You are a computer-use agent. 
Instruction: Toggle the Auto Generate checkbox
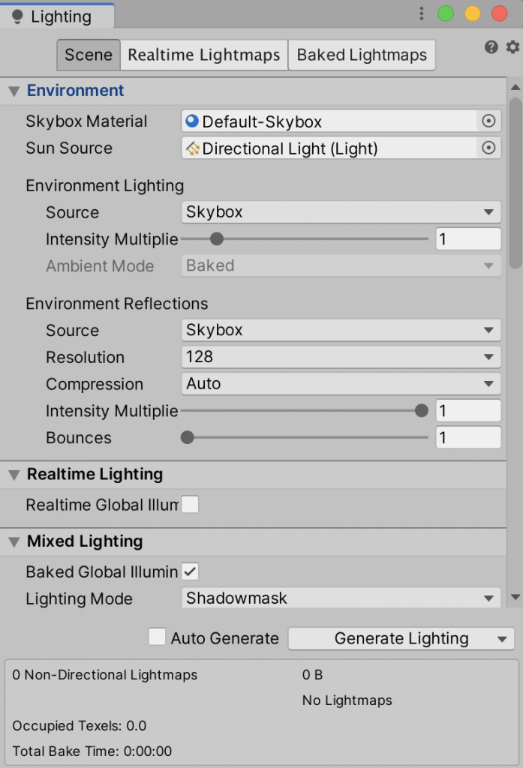point(157,637)
